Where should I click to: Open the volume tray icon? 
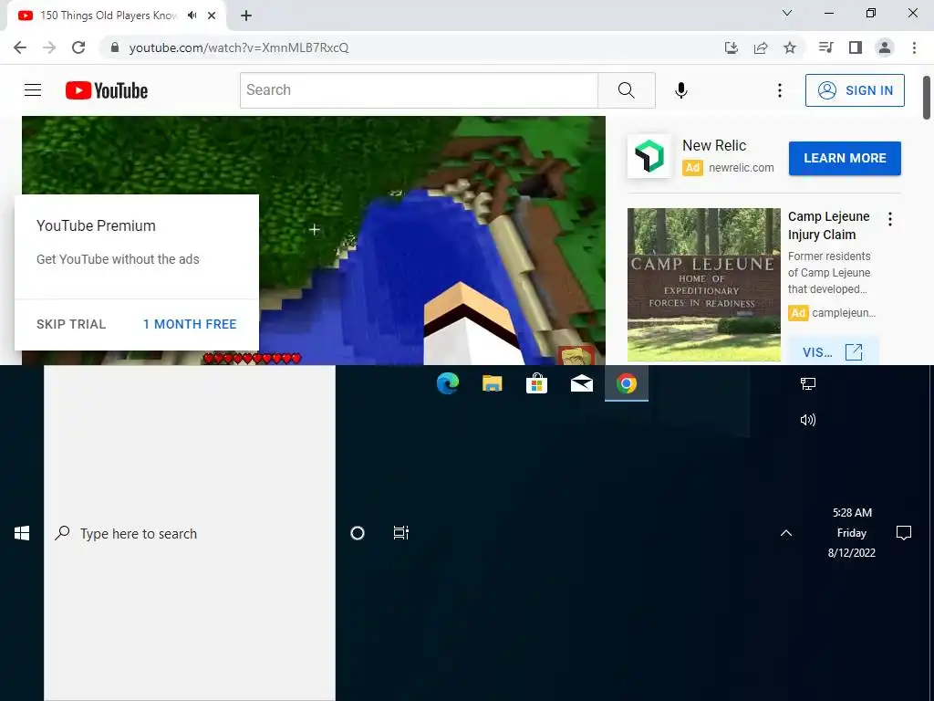point(808,420)
